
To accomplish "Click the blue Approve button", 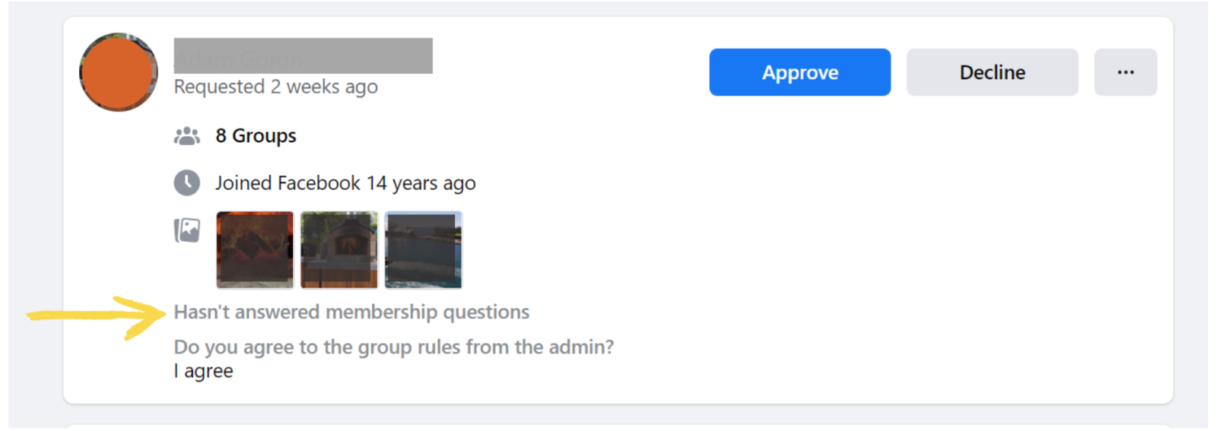I will (x=799, y=72).
